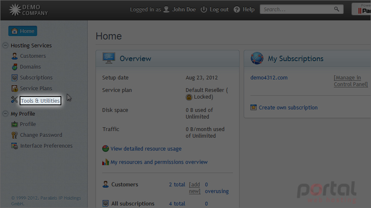Viewport: 371px width, 208px height.
Task: Click the Domains globe icon
Action: 15,67
